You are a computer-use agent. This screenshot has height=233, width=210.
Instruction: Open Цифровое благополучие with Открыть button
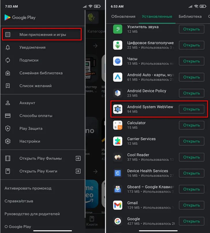192,45
